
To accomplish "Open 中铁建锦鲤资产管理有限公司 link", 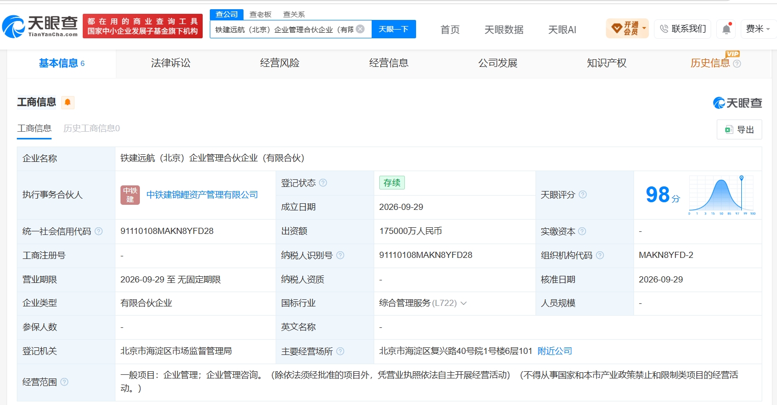I will 202,195.
